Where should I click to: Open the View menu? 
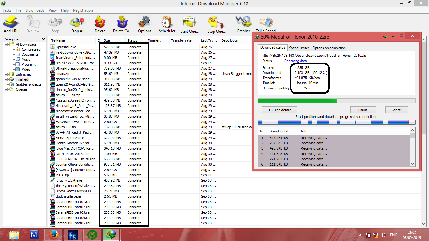click(x=53, y=10)
